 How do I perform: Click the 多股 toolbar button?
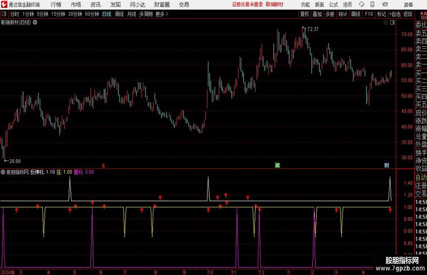click(330, 14)
